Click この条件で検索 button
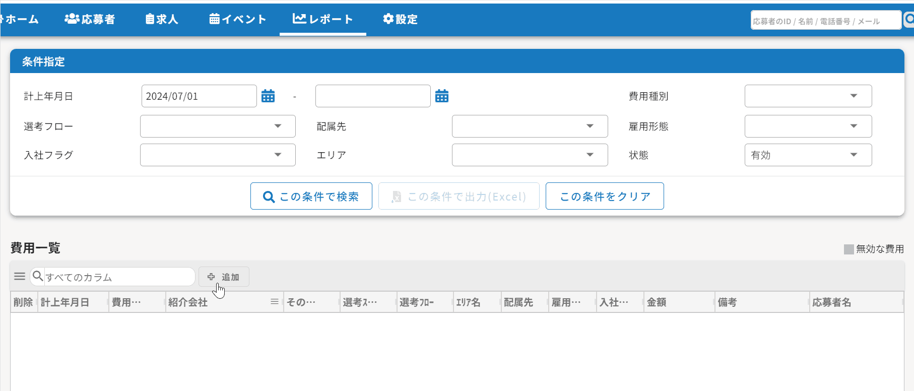Viewport: 914px width, 391px height. (x=311, y=196)
